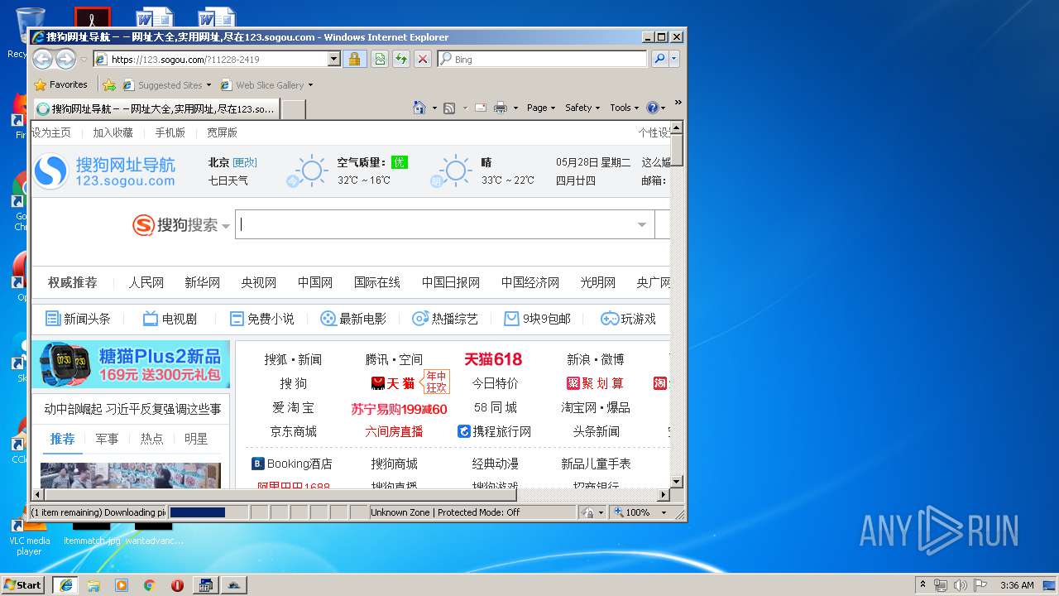This screenshot has height=596, width=1059.
Task: Click the 更改 city link beside 北京
Action: (x=245, y=163)
